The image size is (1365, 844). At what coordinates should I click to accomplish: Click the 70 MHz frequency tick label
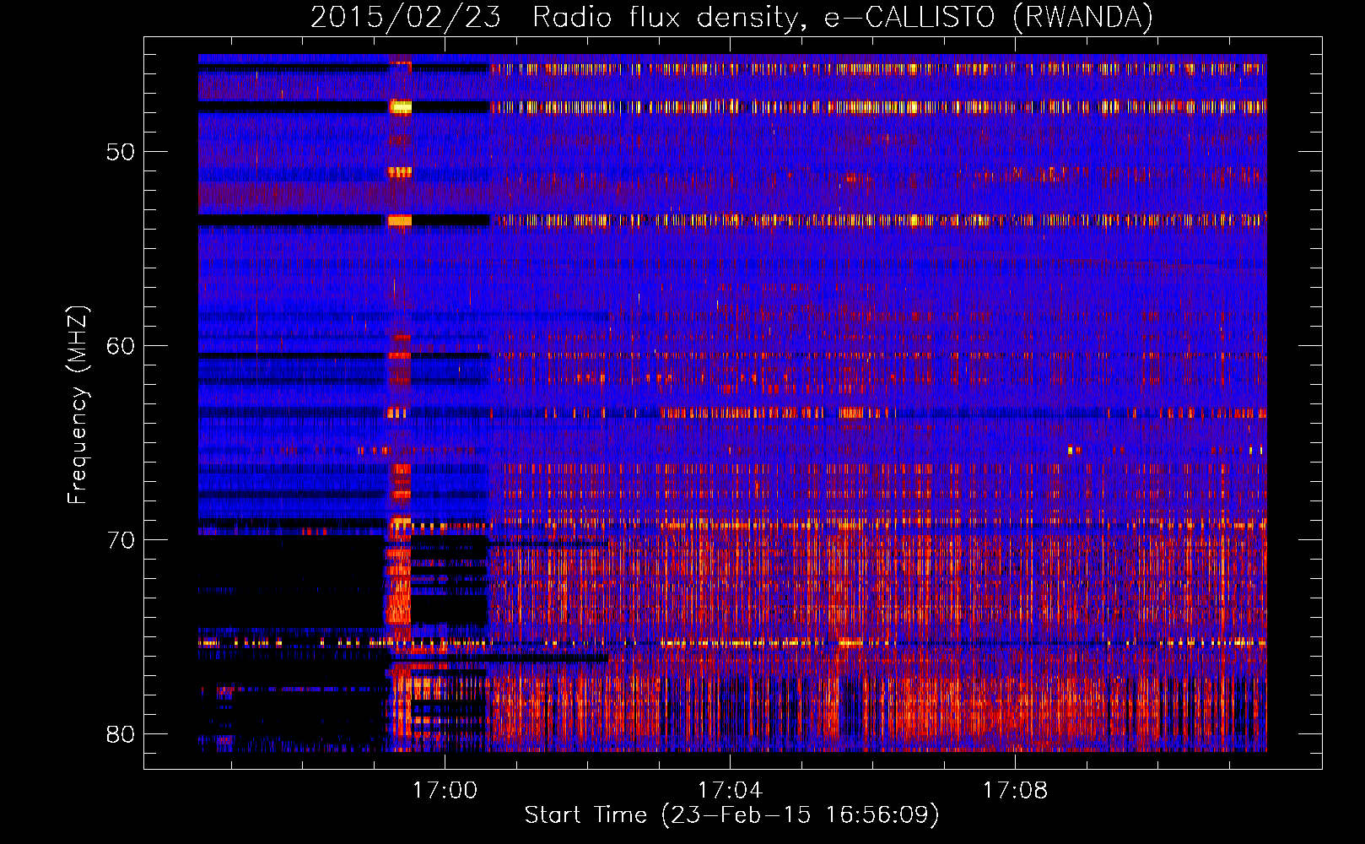point(121,540)
